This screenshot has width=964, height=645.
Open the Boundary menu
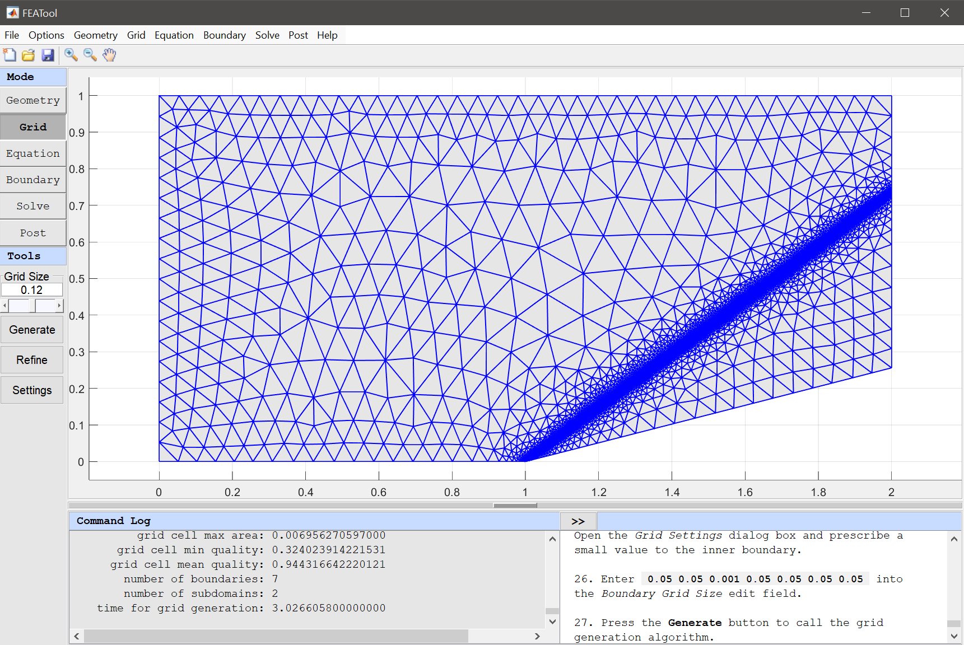tap(225, 35)
